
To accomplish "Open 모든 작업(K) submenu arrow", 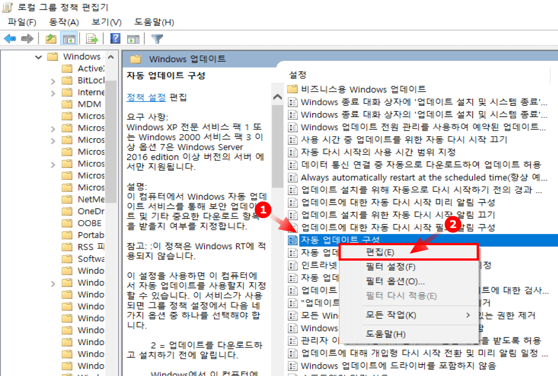I will pos(468,315).
